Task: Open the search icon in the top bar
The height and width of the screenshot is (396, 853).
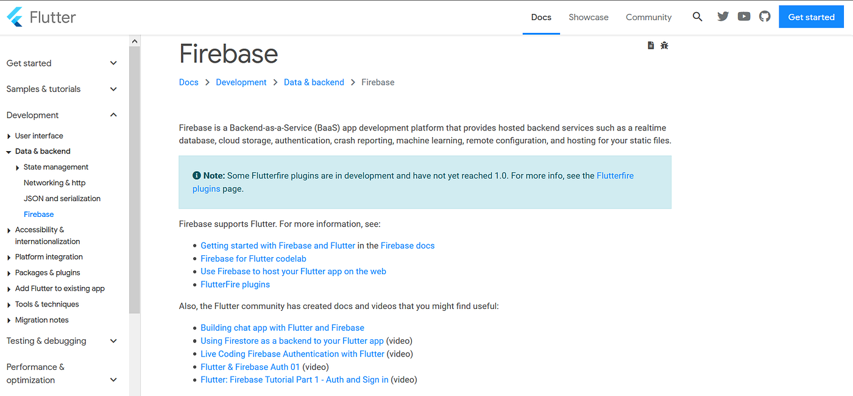Action: [x=697, y=16]
